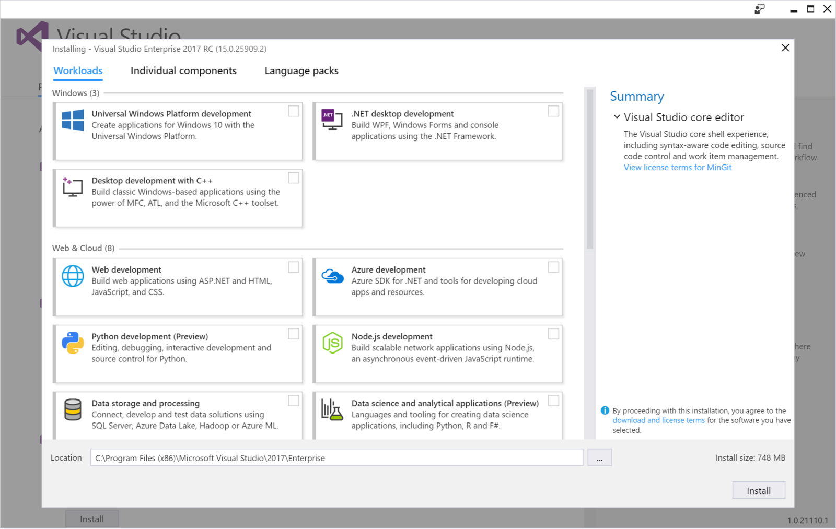836x529 pixels.
Task: Check the Universal Windows Platform development checkbox
Action: point(293,111)
